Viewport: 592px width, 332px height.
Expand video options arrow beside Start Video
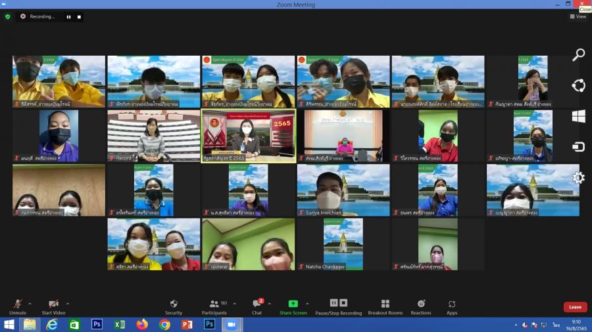(x=68, y=304)
